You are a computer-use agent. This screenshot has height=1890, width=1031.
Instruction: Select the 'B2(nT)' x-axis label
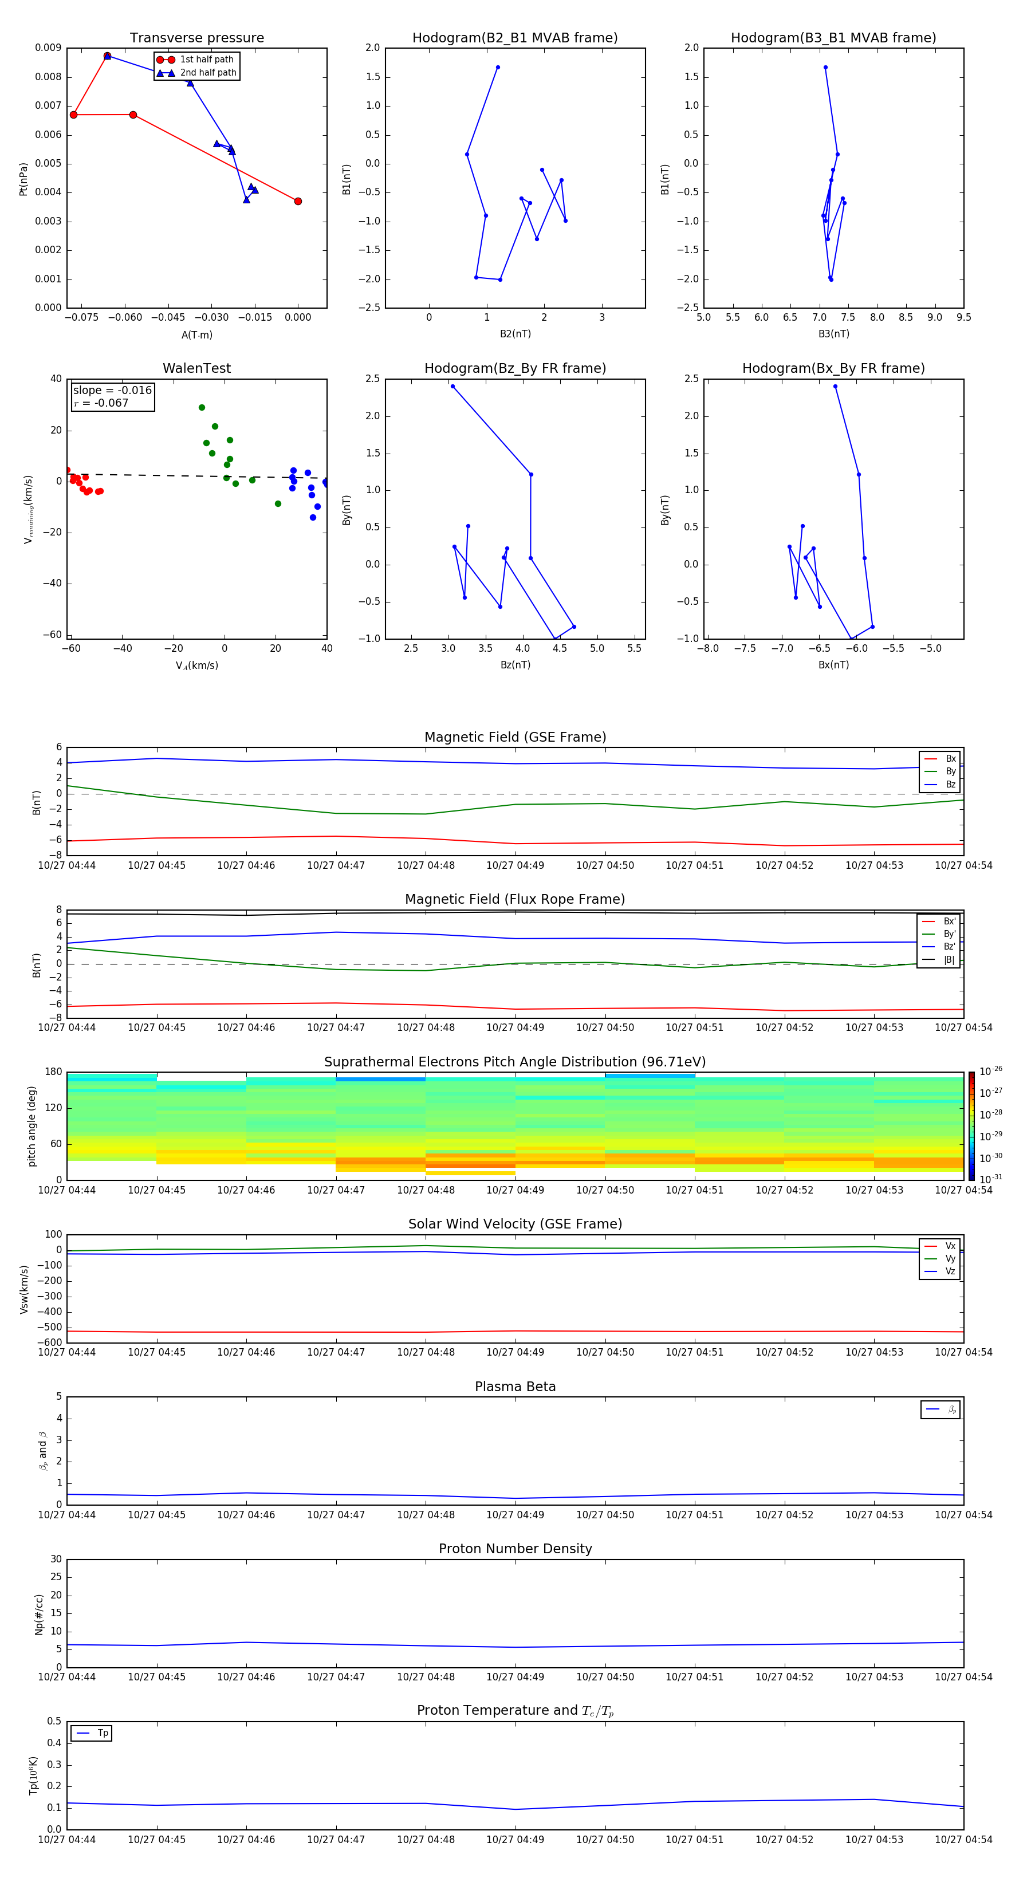pos(515,334)
